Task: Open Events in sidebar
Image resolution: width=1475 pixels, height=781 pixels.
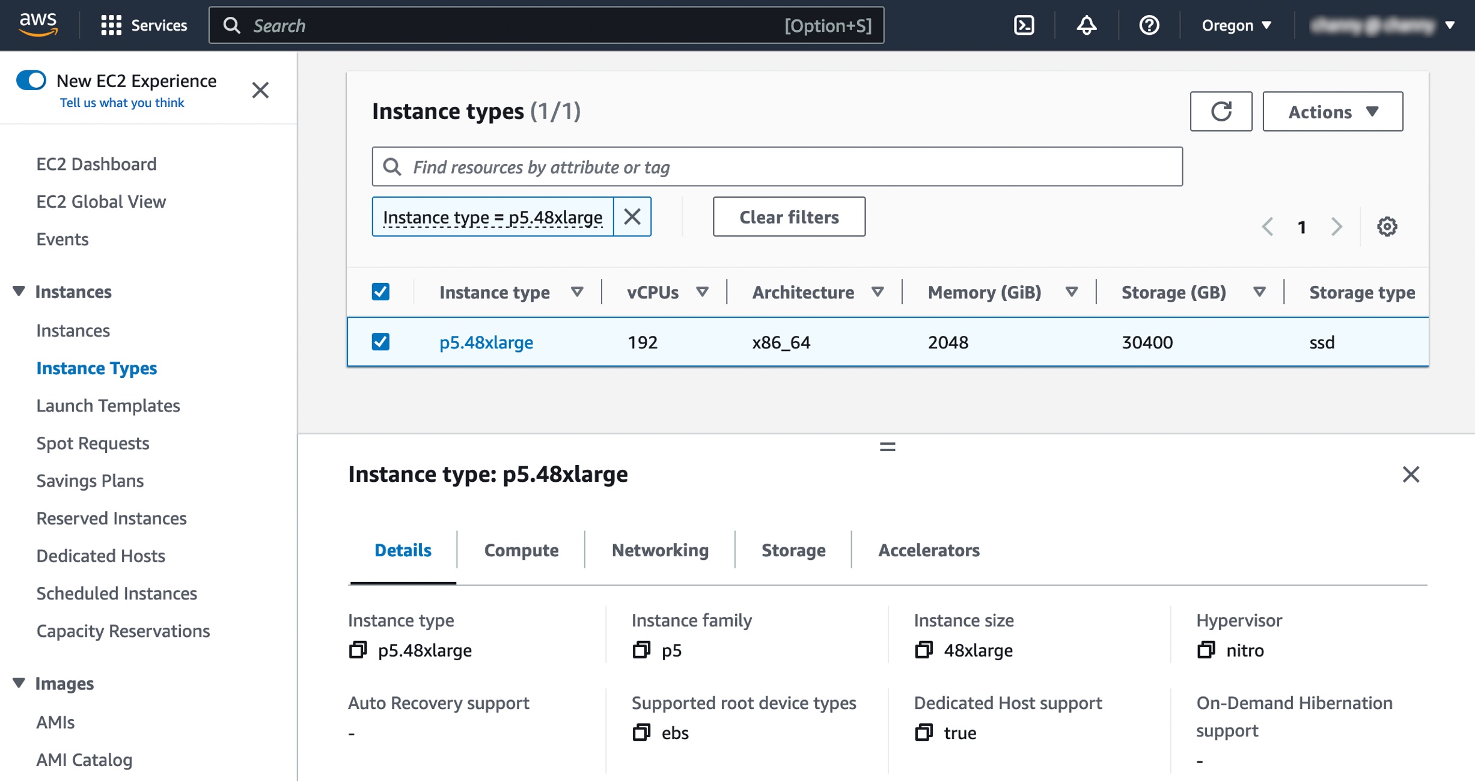Action: (63, 239)
